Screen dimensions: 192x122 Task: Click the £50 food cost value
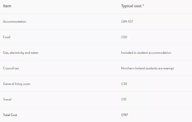pyautogui.click(x=124, y=37)
